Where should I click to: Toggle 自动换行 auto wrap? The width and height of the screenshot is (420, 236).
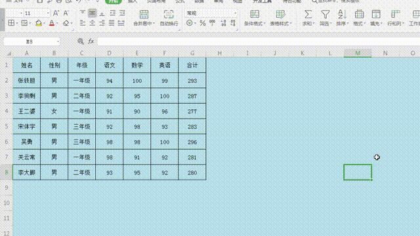click(x=169, y=18)
